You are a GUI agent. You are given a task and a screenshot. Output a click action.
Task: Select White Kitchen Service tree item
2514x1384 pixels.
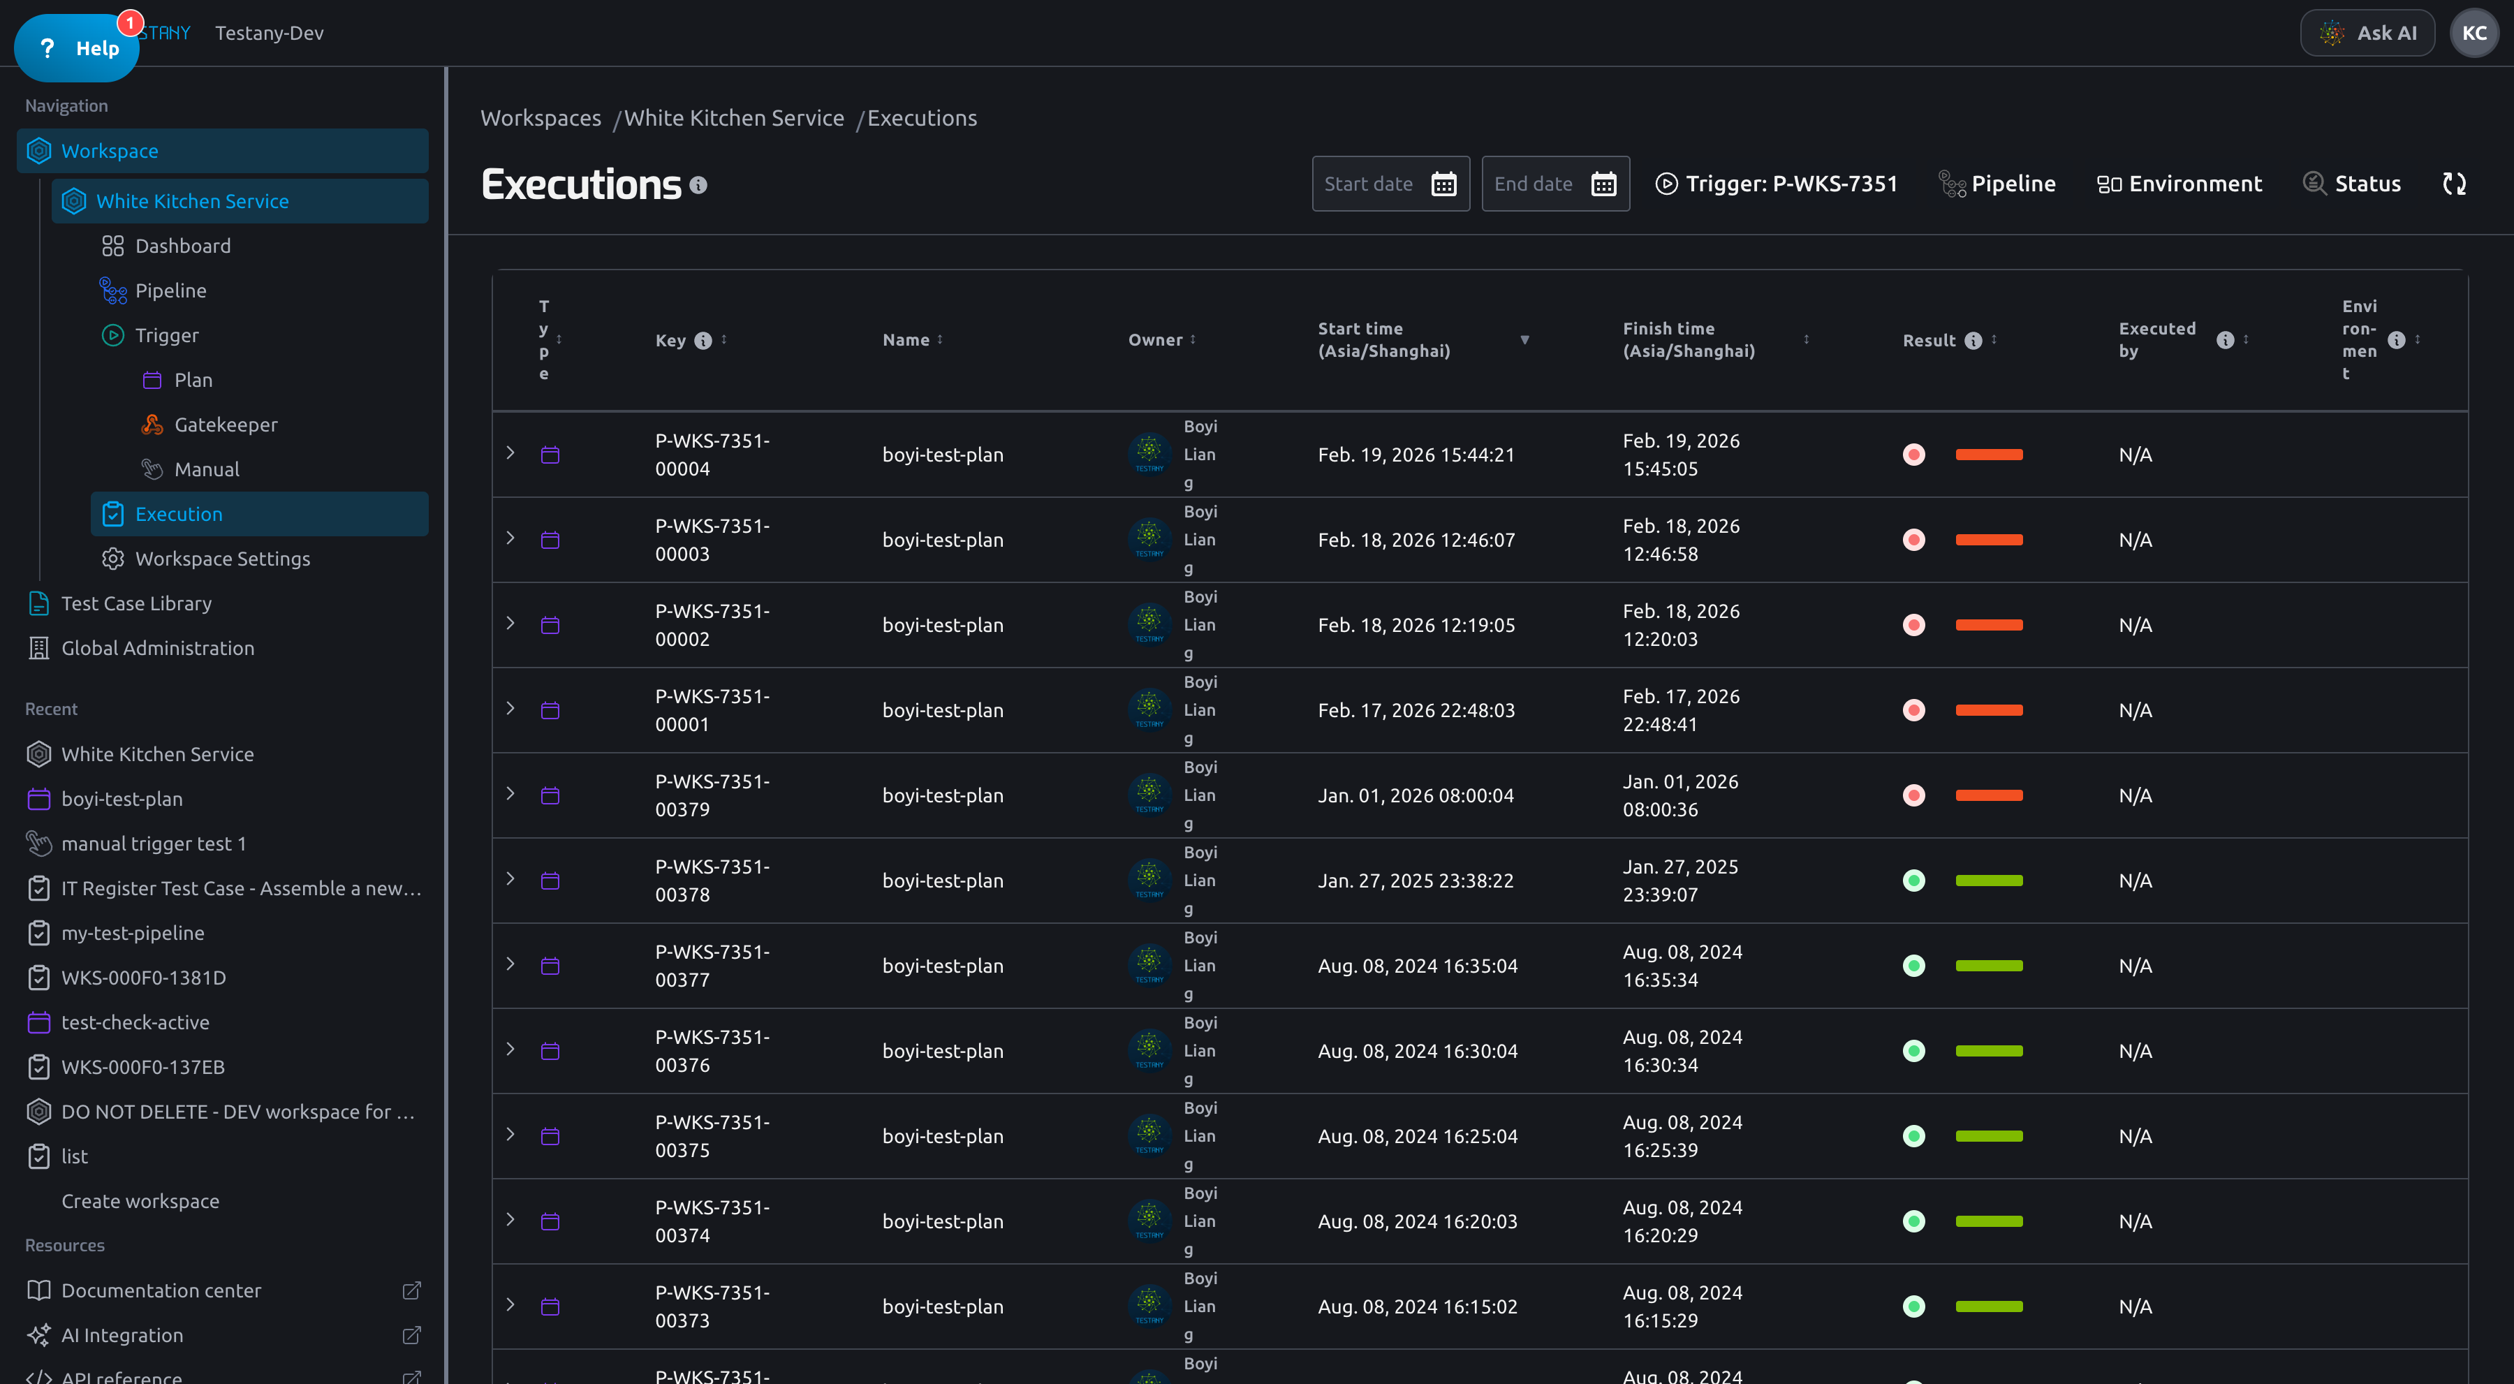pyautogui.click(x=240, y=201)
